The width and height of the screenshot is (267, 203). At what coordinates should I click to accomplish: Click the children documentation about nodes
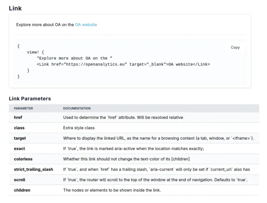point(112,190)
